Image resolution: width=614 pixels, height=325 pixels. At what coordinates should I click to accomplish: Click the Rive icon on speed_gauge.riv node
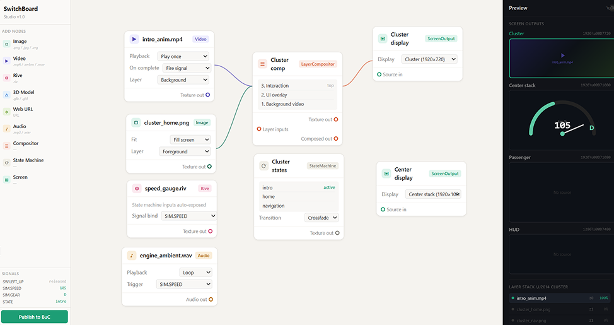click(x=137, y=189)
